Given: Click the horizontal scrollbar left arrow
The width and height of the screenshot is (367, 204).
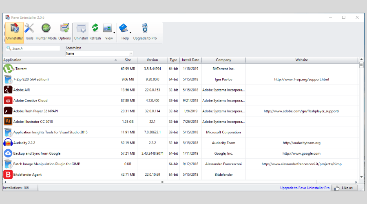Looking at the screenshot, I should 5,182.
